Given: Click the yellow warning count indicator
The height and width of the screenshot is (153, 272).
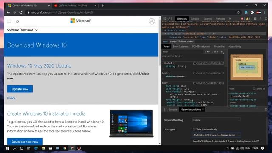Looking at the screenshot, I should pyautogui.click(x=248, y=19).
